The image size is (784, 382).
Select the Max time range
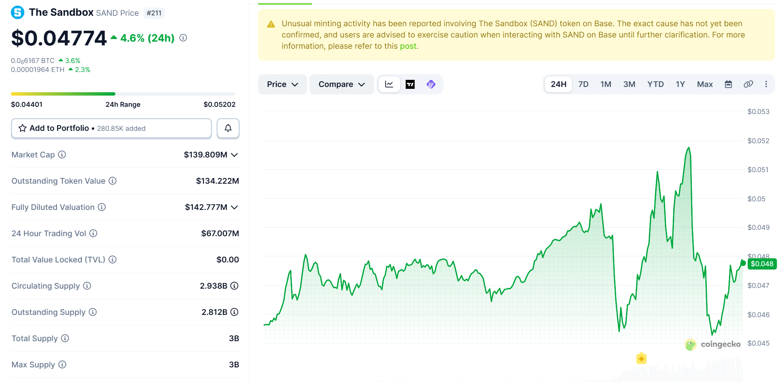tap(705, 84)
